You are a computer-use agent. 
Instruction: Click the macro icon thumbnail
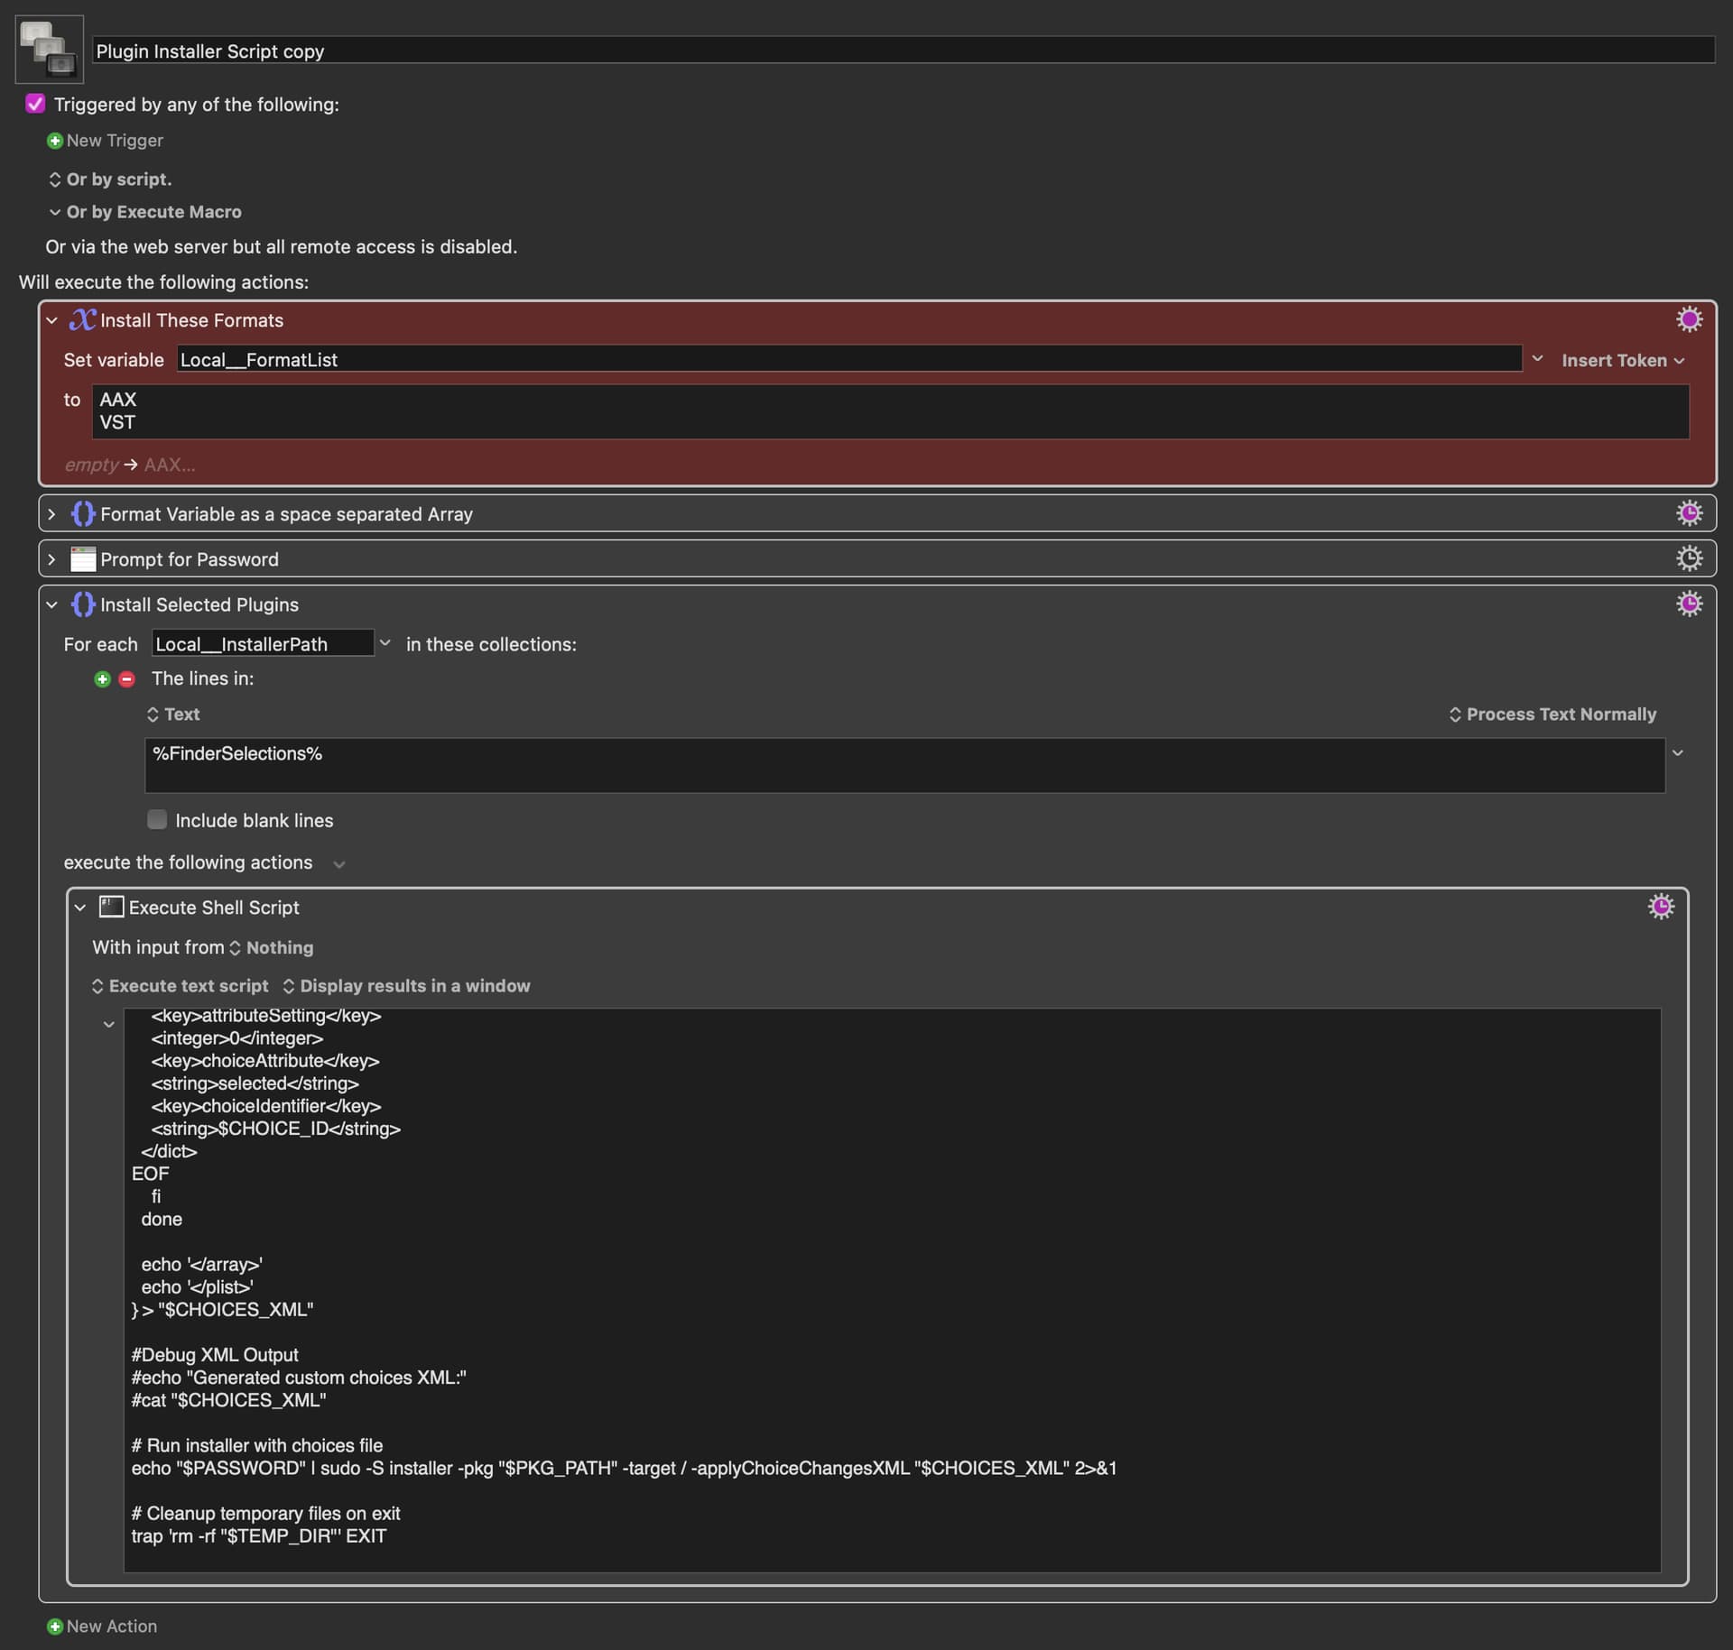click(x=50, y=49)
